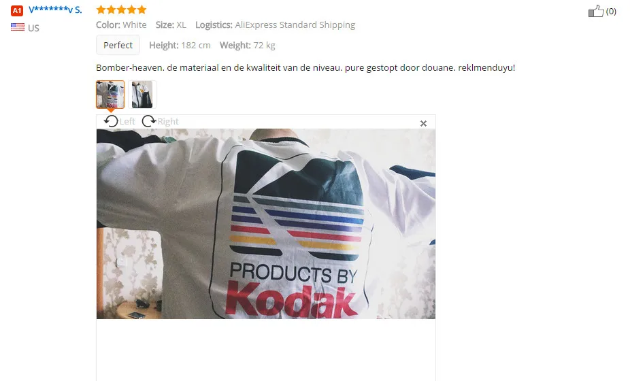This screenshot has width=630, height=381.
Task: Click the Color: White attribute
Action: click(x=121, y=25)
